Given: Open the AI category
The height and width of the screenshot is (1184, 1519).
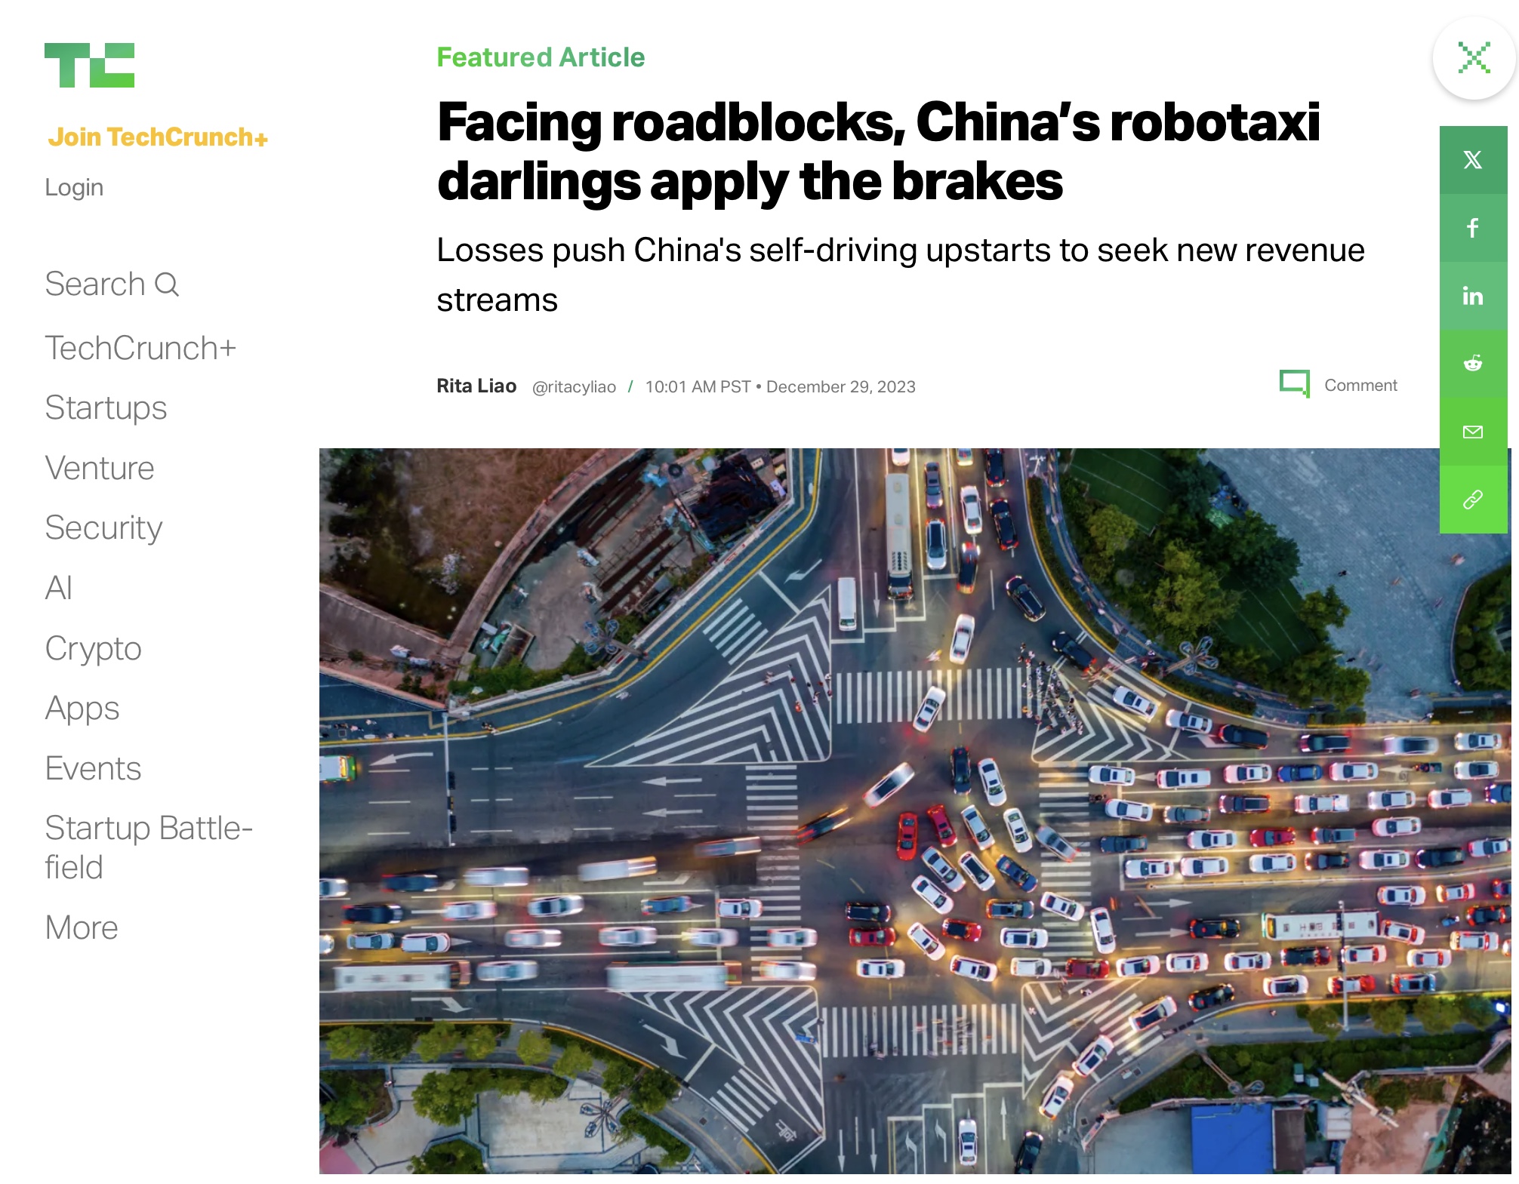Looking at the screenshot, I should tap(59, 589).
